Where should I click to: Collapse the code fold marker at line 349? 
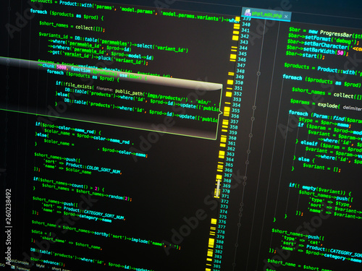click(258, 73)
